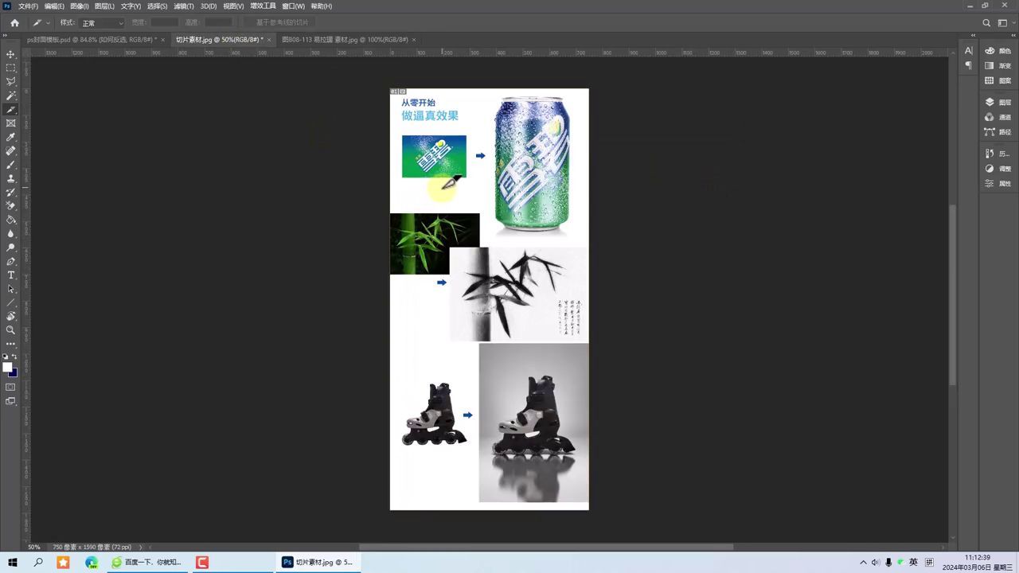
Task: Change the screen mode
Action: tap(11, 401)
